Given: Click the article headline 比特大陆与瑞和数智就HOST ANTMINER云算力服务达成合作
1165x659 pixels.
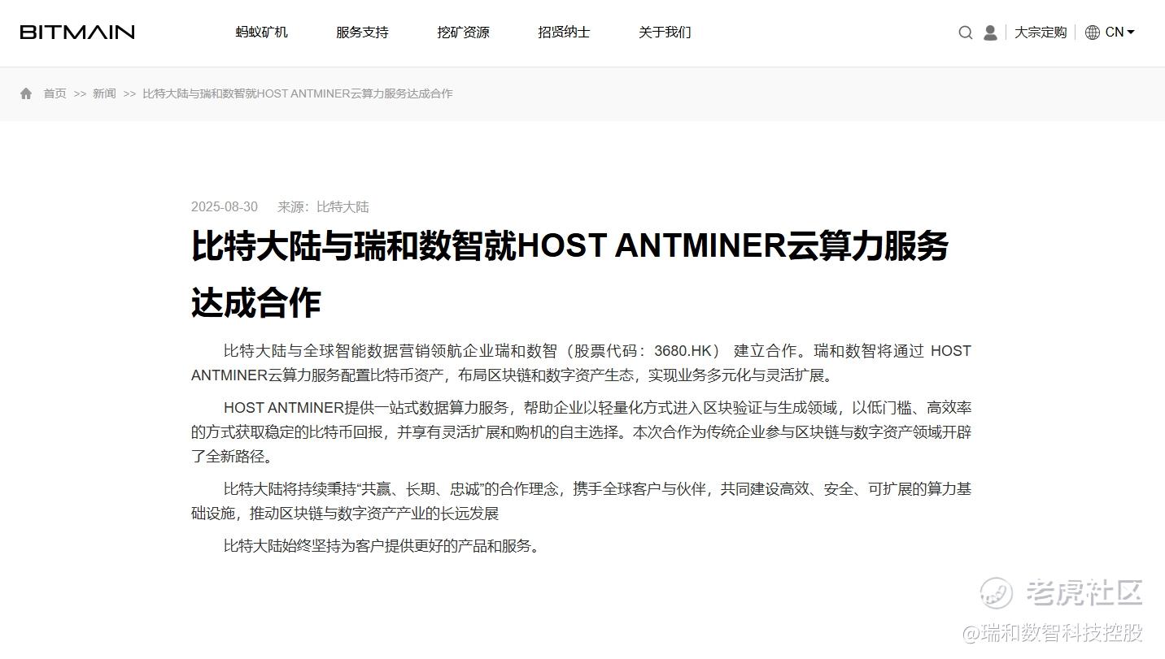Looking at the screenshot, I should pos(569,274).
